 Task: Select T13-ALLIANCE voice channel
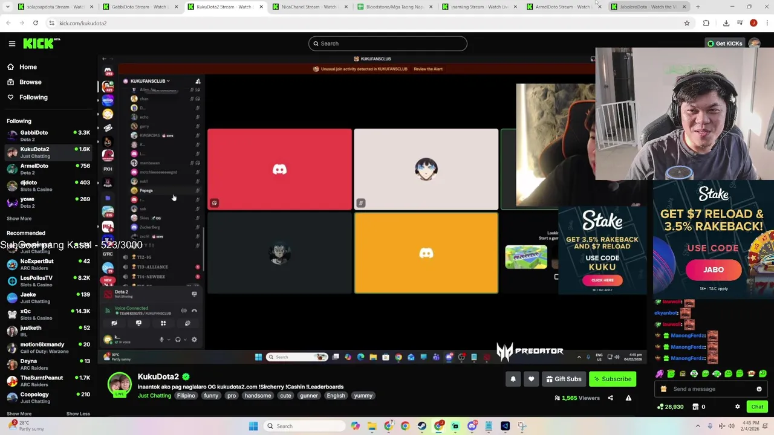point(152,267)
